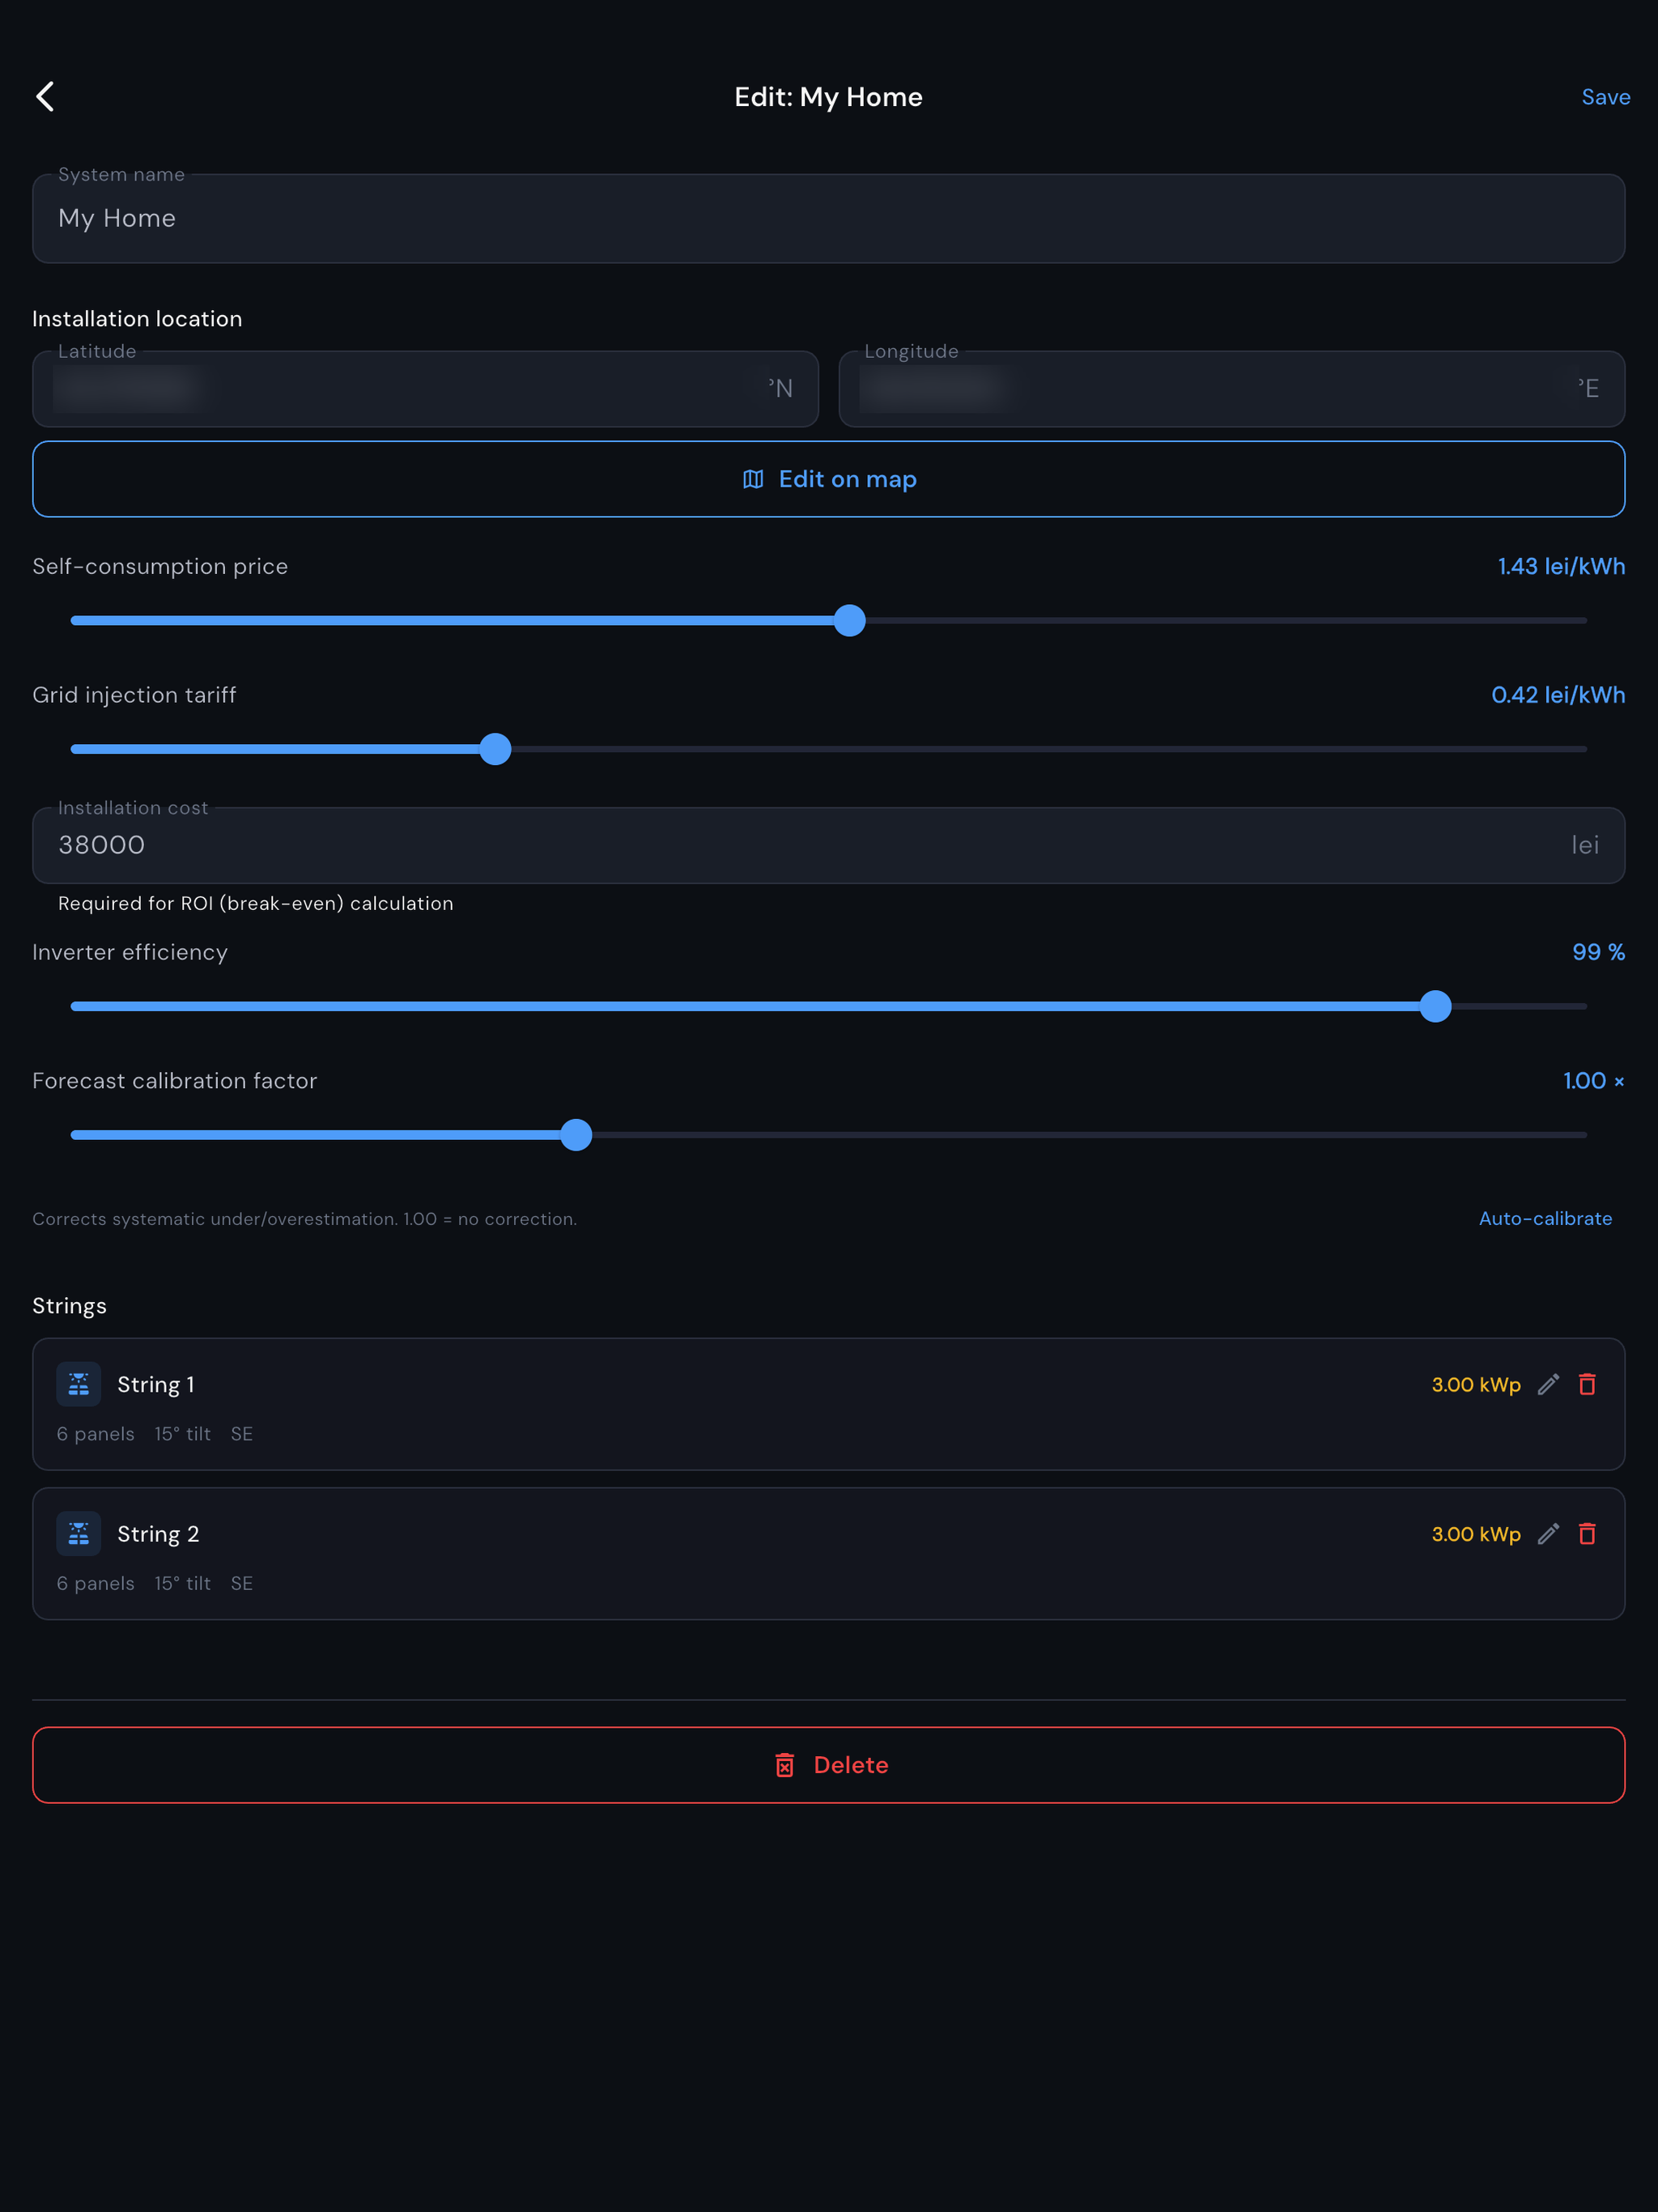Delete String 1 with its trash icon
Viewport: 1658px width, 2212px height.
point(1587,1385)
